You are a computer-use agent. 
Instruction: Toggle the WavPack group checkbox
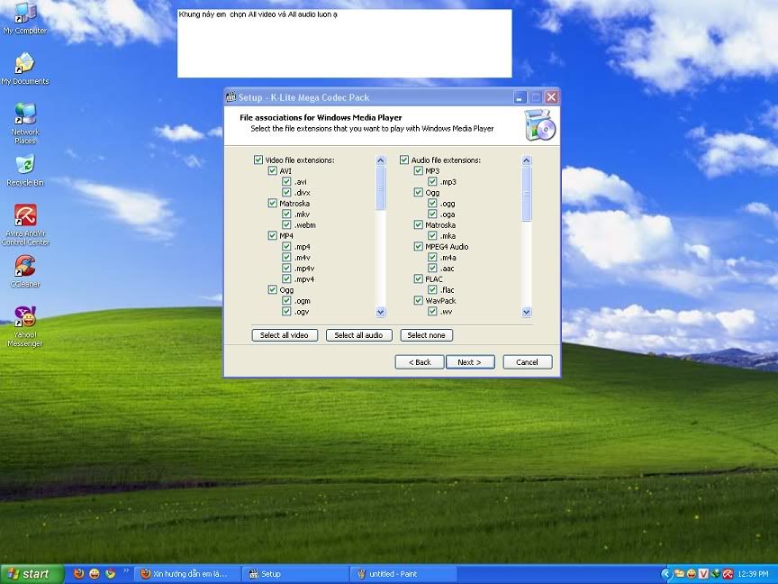click(419, 300)
